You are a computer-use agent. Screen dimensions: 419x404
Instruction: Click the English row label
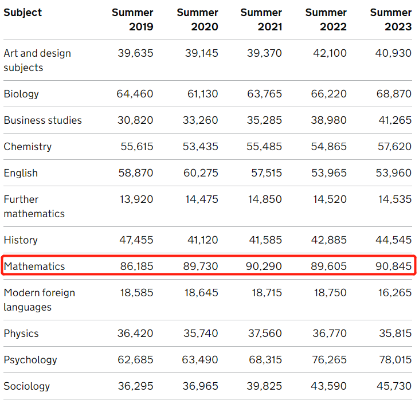(x=21, y=173)
